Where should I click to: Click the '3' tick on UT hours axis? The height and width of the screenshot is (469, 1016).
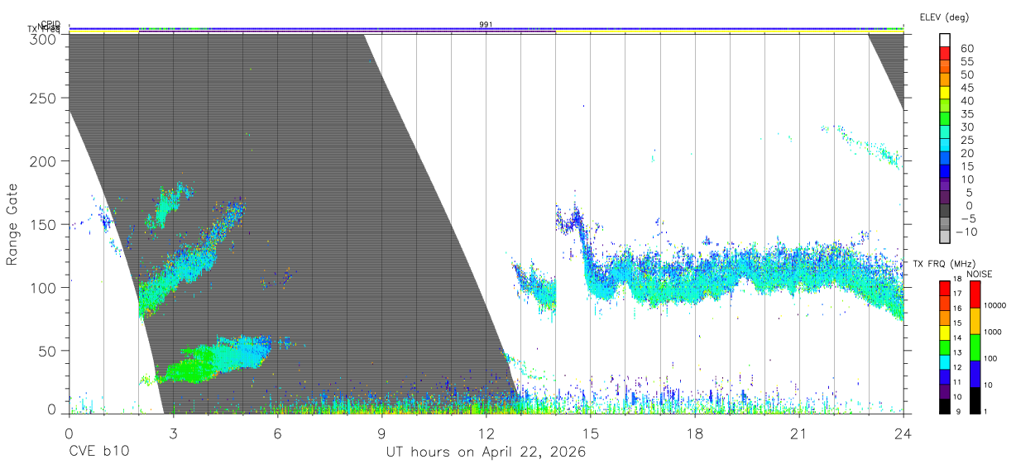coord(173,433)
